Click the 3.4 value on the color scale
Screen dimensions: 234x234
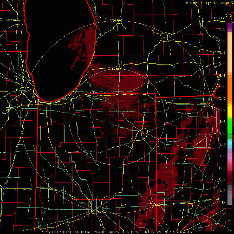pyautogui.click(x=222, y=121)
